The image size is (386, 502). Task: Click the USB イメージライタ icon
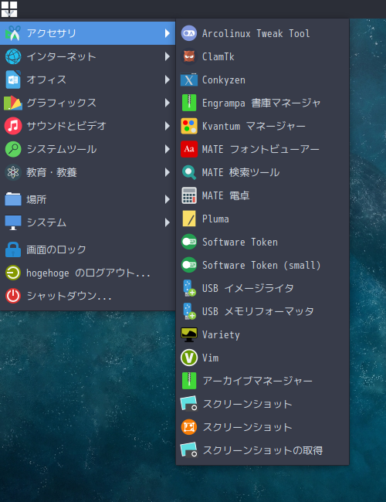(x=189, y=288)
